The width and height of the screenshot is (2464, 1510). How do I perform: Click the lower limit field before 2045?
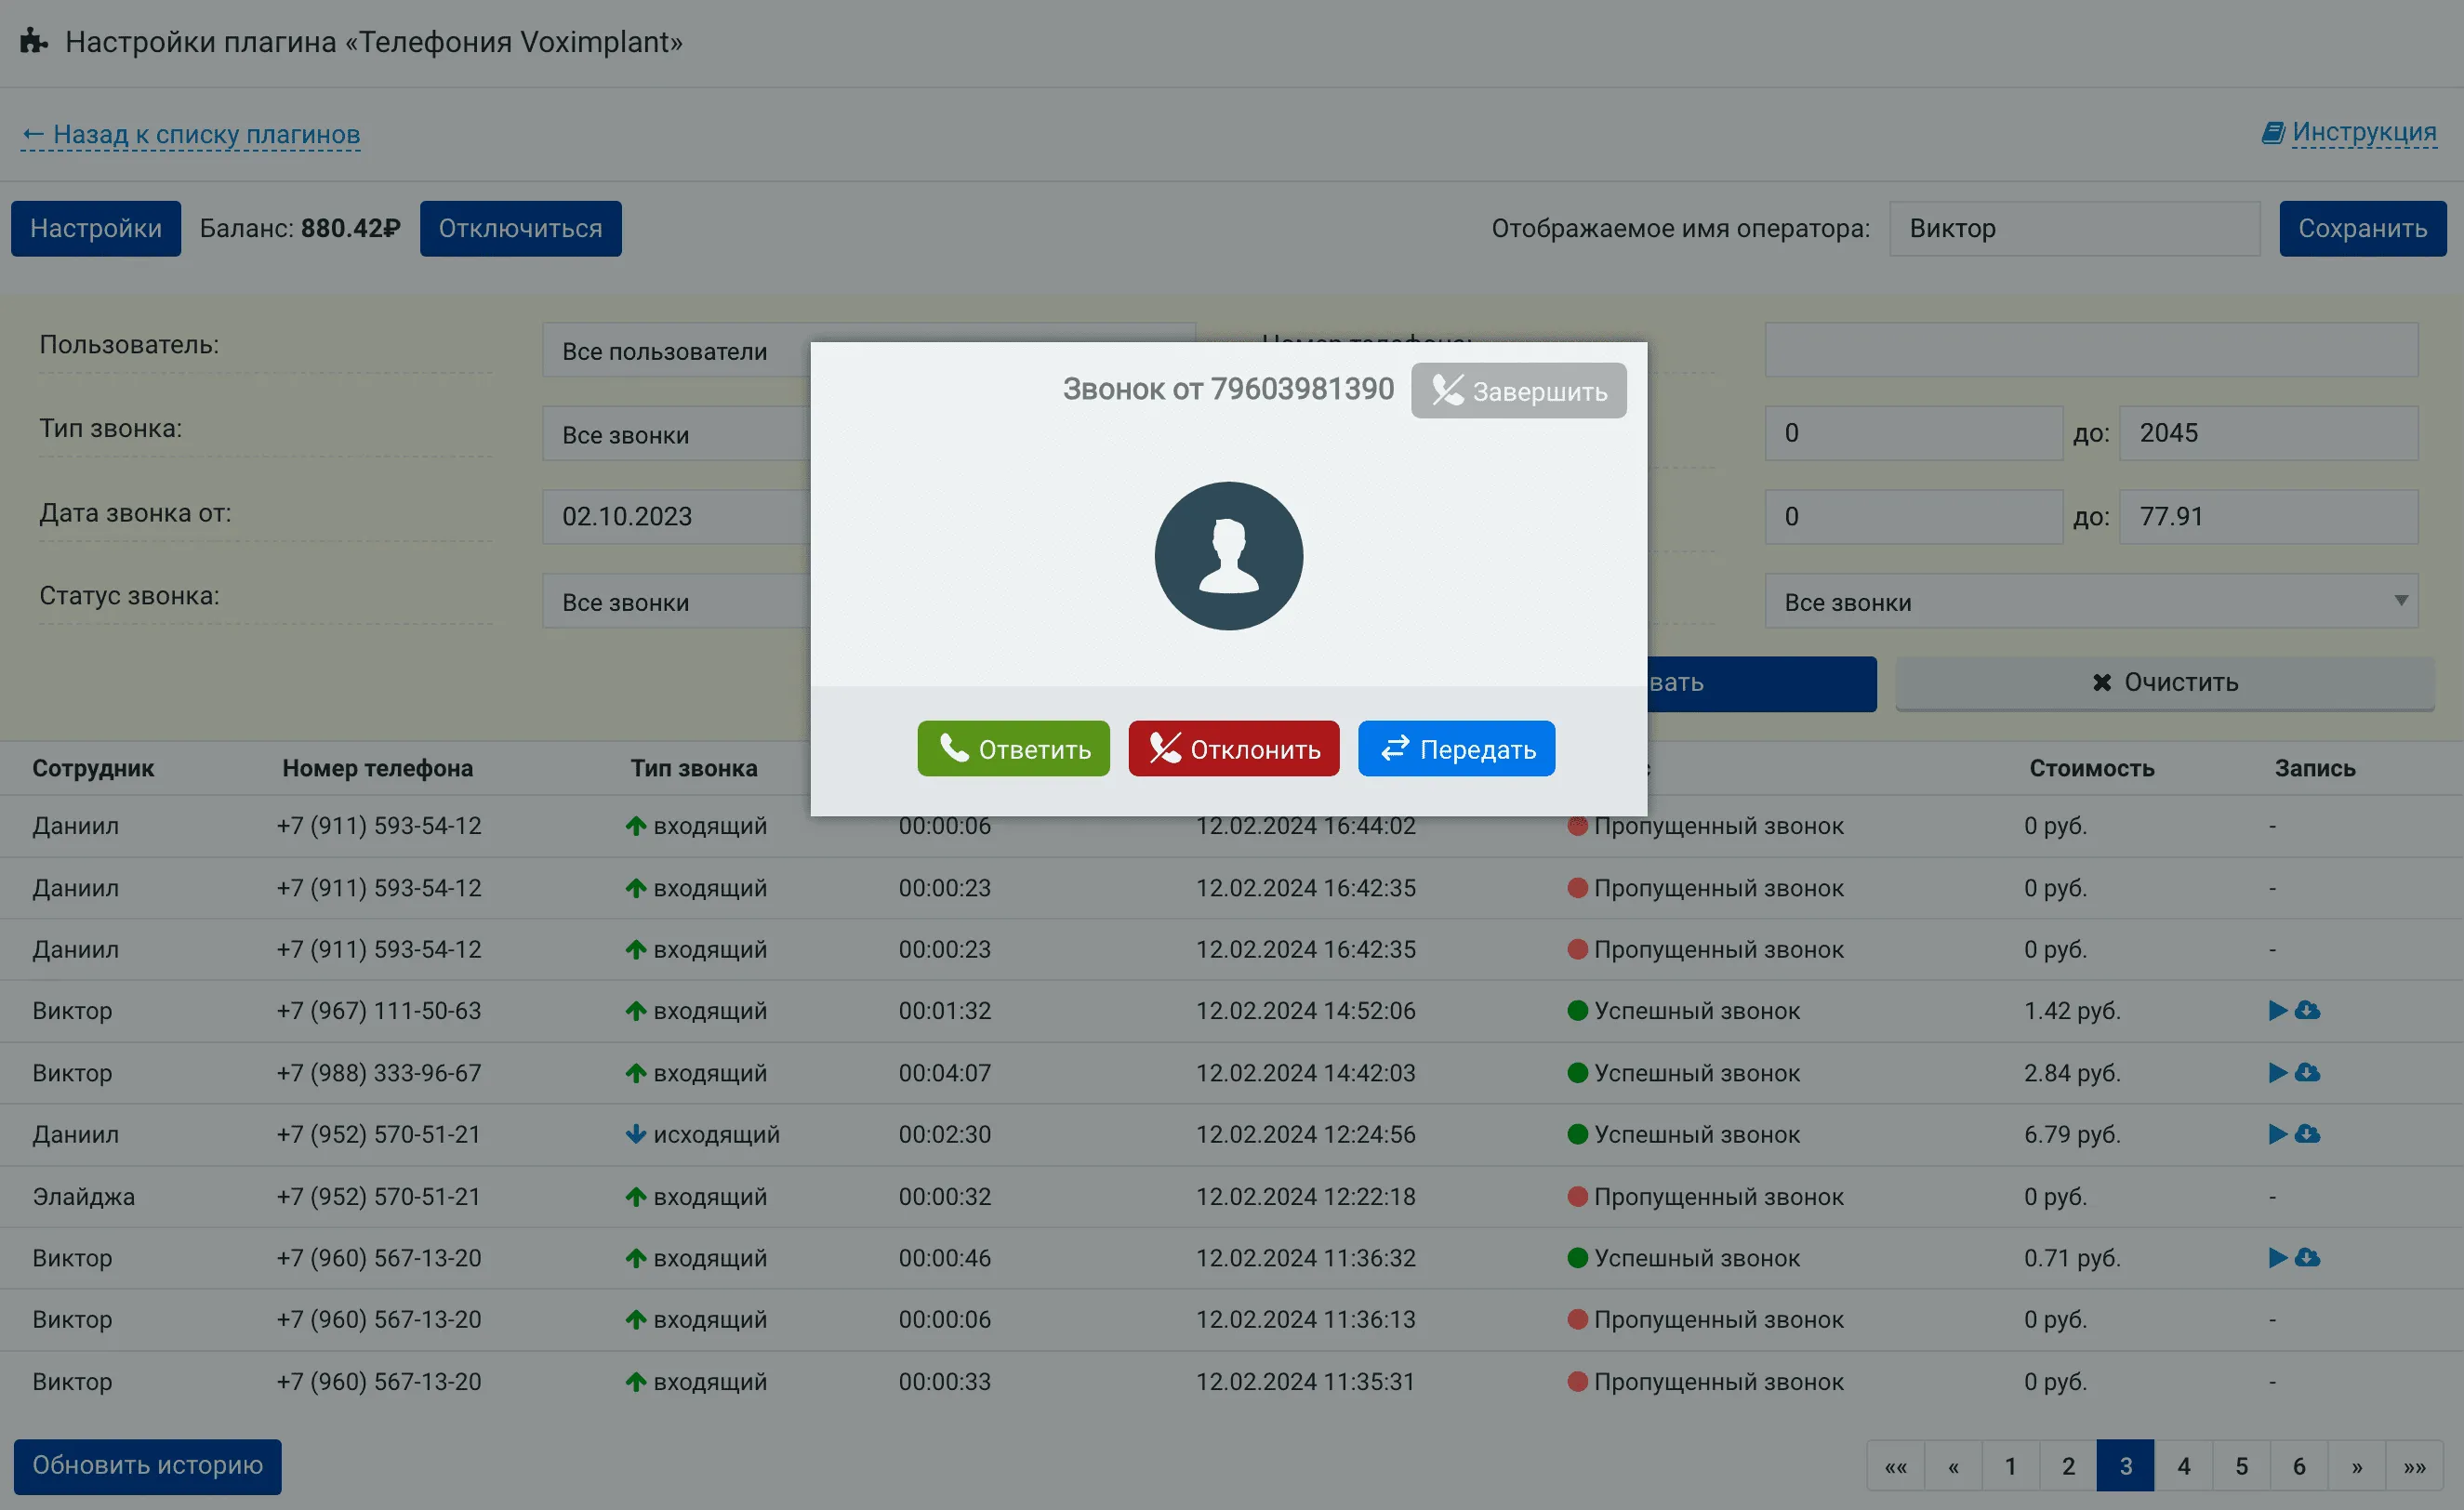tap(1913, 433)
